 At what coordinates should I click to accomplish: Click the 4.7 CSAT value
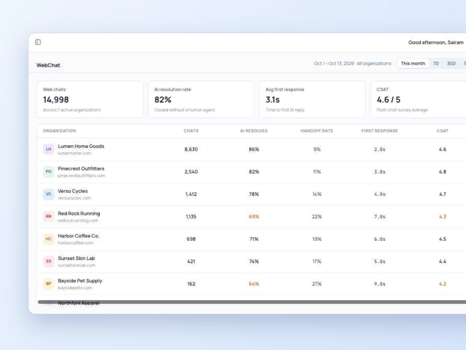coord(443,194)
